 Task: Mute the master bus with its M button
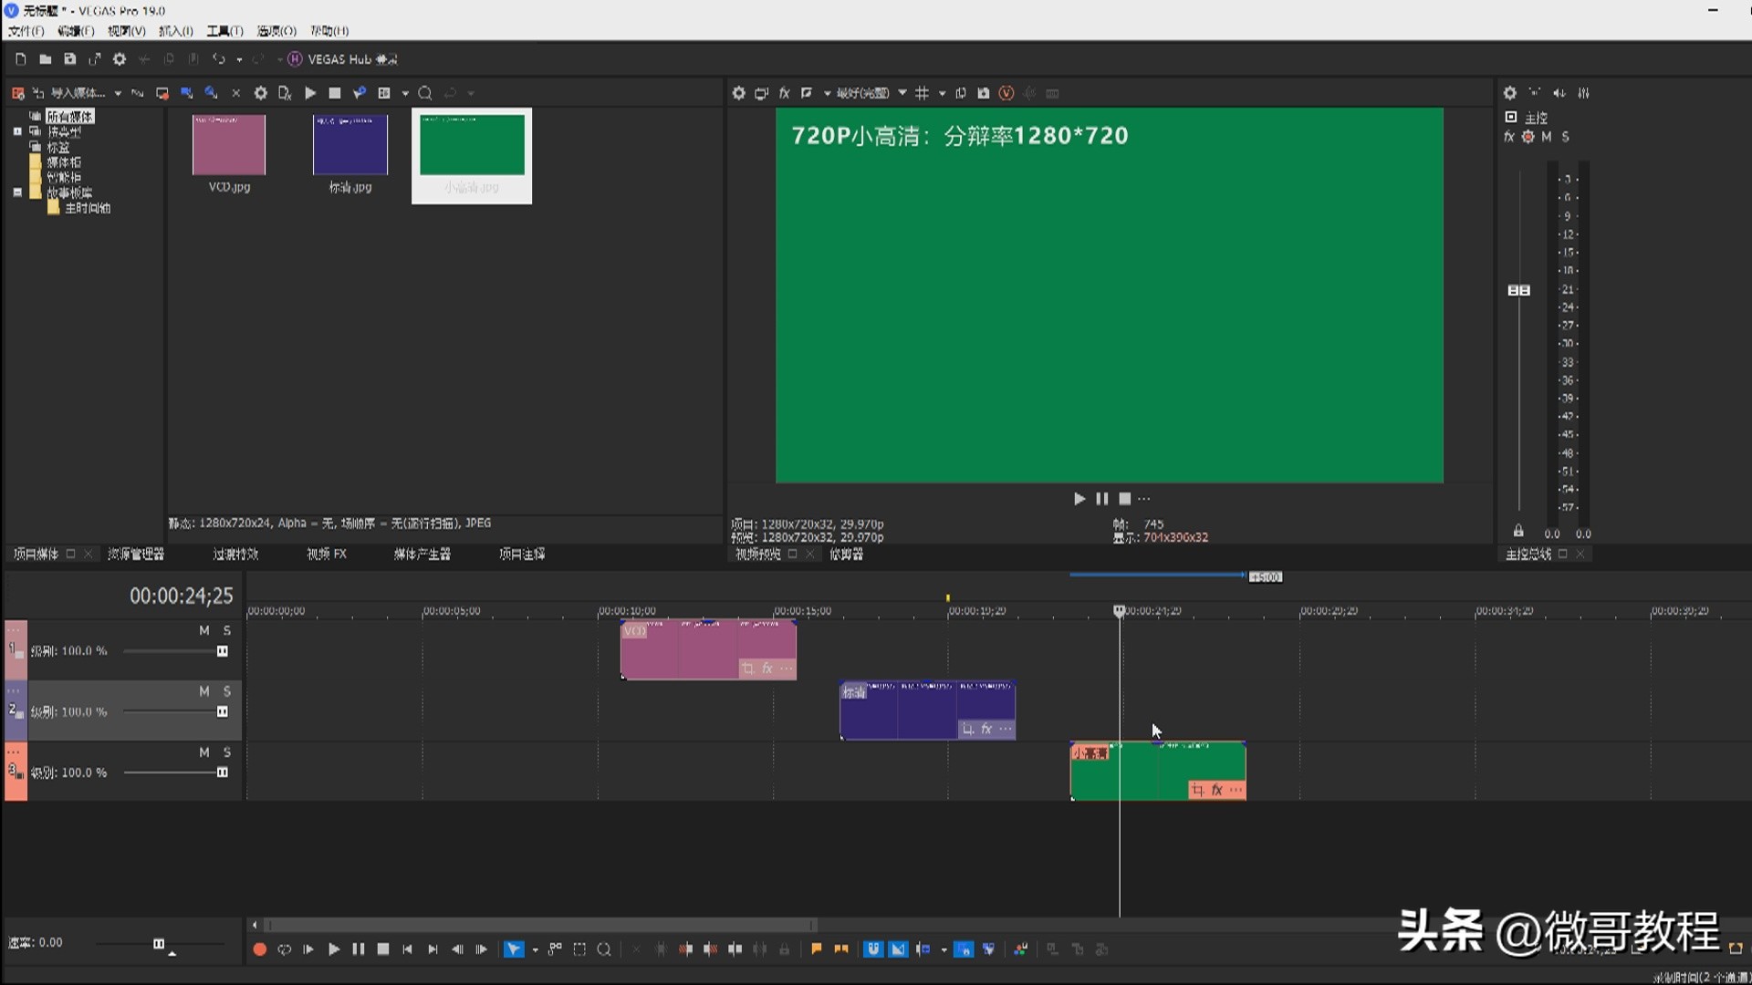[1546, 136]
